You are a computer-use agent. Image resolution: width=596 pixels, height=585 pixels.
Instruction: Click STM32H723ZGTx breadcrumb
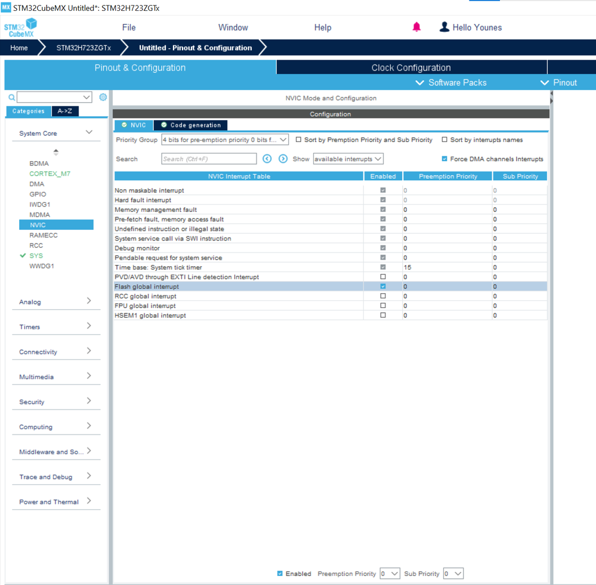tap(84, 48)
